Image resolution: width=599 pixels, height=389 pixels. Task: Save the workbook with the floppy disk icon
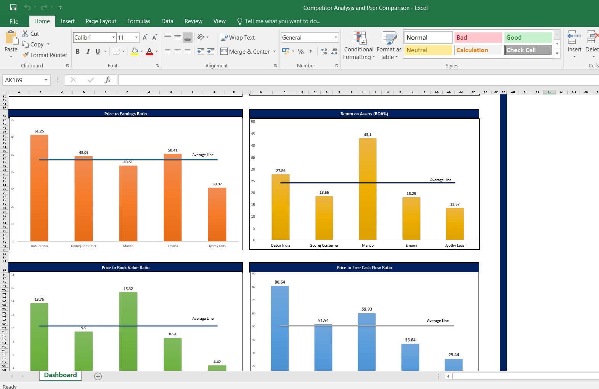click(x=13, y=7)
